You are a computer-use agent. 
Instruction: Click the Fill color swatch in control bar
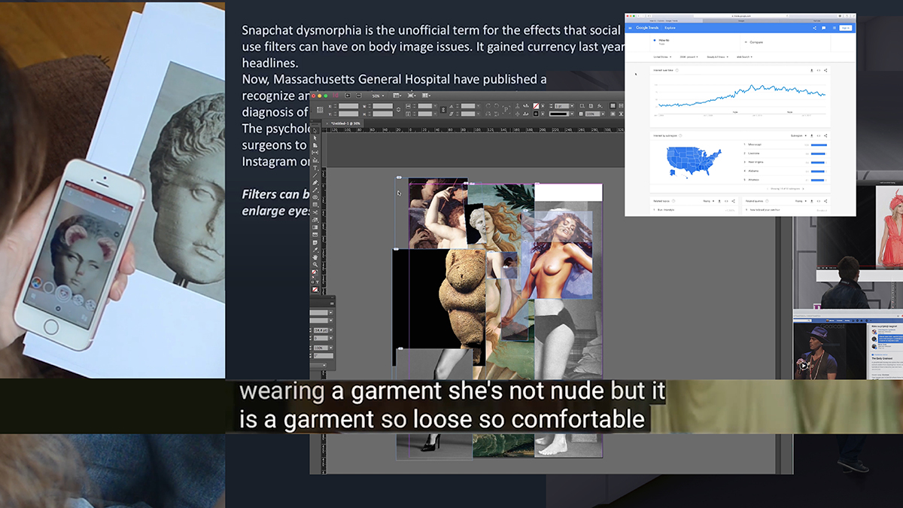[535, 107]
